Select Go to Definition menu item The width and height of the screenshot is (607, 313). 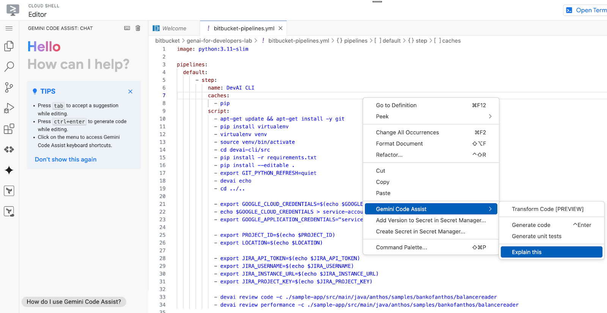(x=431, y=105)
